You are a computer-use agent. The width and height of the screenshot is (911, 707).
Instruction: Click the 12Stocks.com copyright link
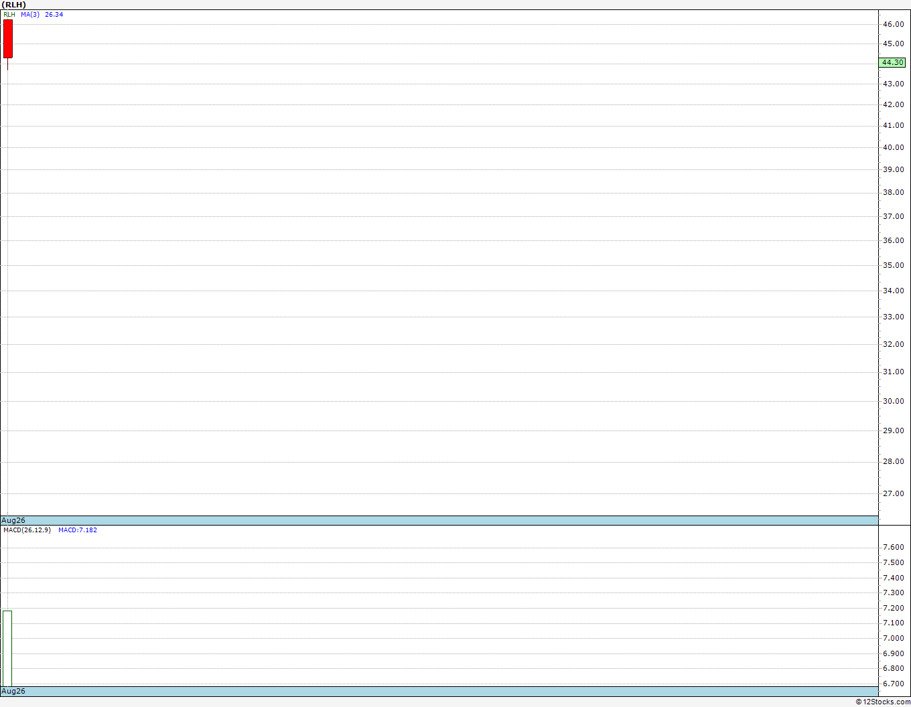point(883,702)
